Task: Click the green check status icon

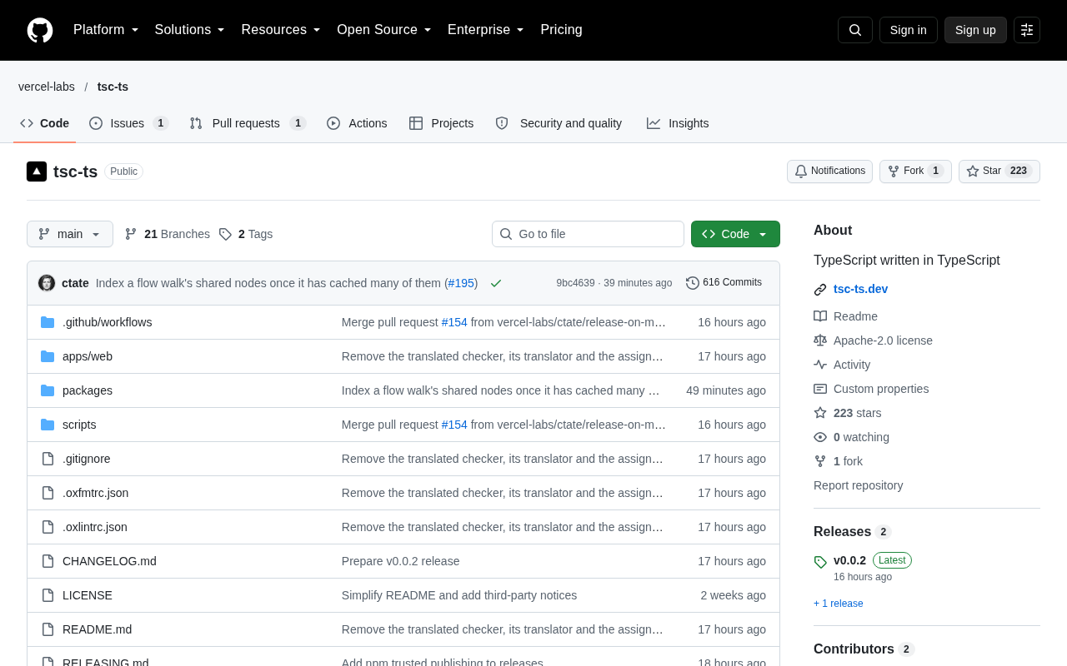Action: click(496, 283)
